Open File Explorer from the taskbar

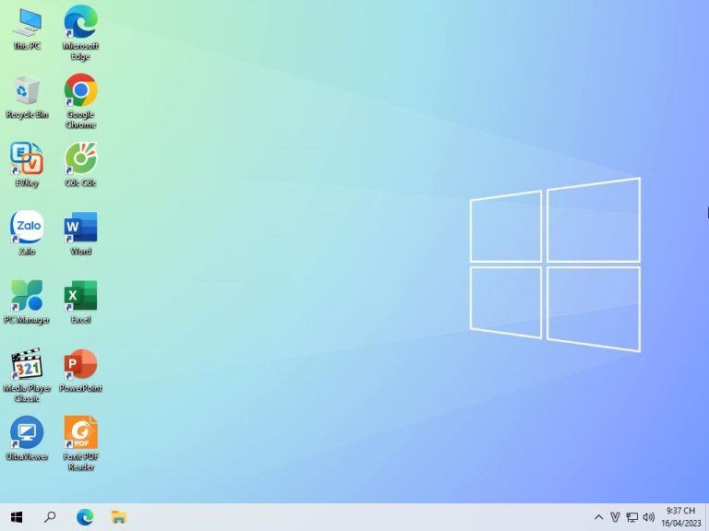(x=118, y=517)
